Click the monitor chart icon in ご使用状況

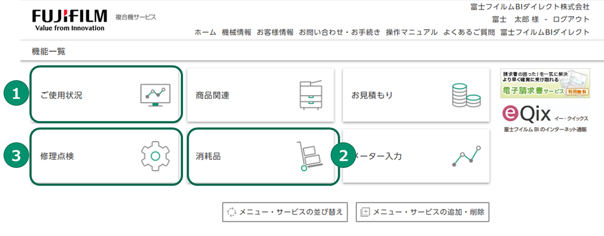(x=155, y=95)
